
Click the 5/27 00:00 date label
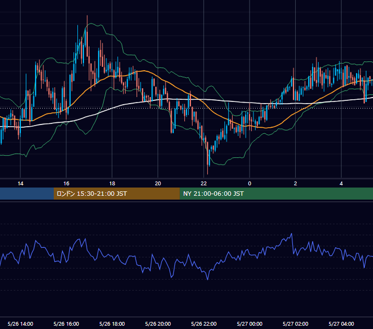tap(250, 324)
